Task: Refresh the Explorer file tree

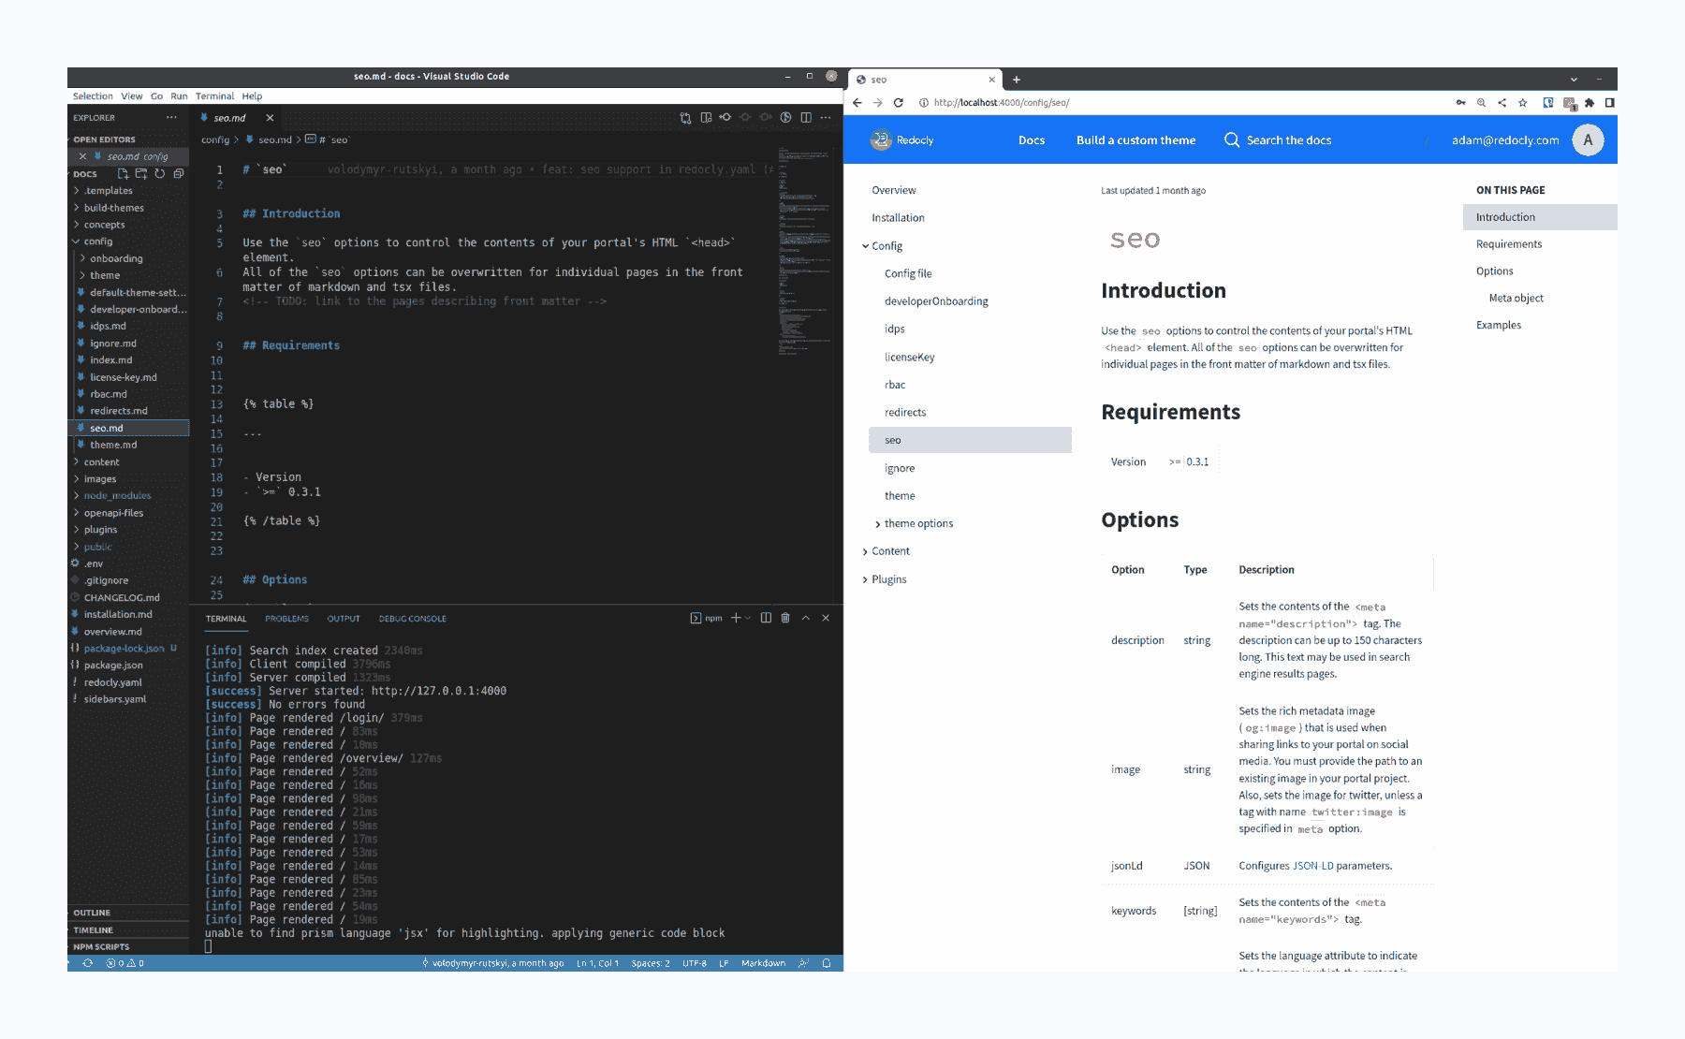Action: click(160, 174)
